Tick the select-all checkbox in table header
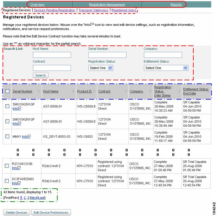Screen dimensions: 217x216 tap(7, 91)
